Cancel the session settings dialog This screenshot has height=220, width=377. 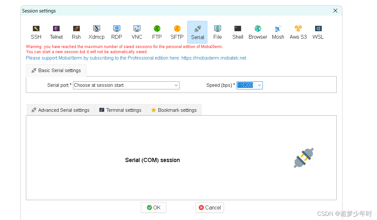click(x=210, y=208)
